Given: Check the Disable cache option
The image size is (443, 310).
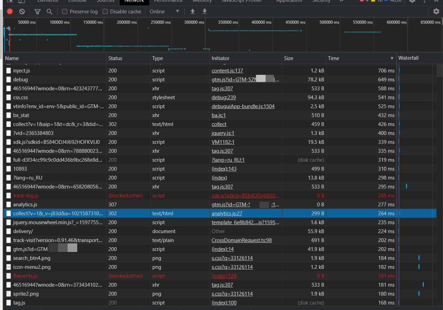Looking at the screenshot, I should pos(105,11).
